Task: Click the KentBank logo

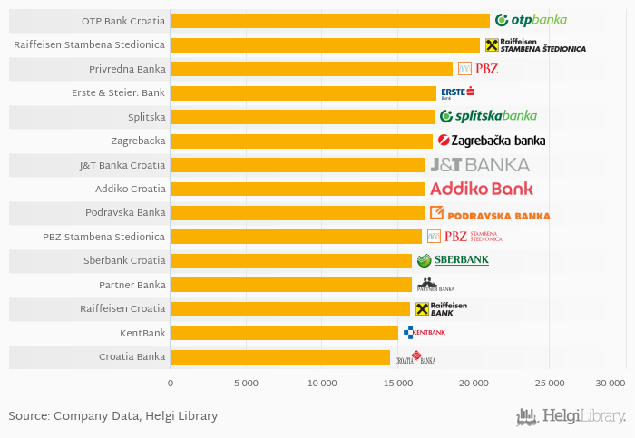Action: 425,332
